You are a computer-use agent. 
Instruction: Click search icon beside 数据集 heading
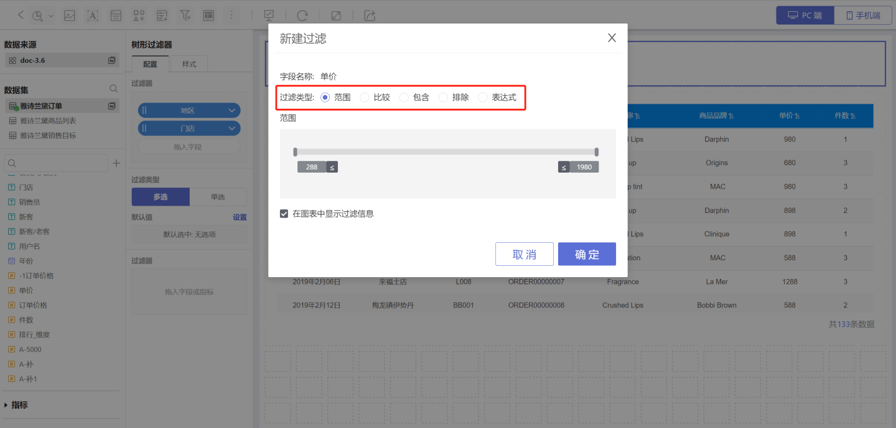pos(113,89)
